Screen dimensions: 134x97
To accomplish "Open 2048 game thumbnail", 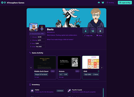I will pyautogui.click(x=91, y=62).
